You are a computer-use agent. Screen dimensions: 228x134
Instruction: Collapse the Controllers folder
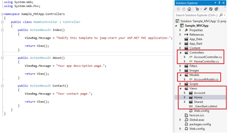pos(180,53)
